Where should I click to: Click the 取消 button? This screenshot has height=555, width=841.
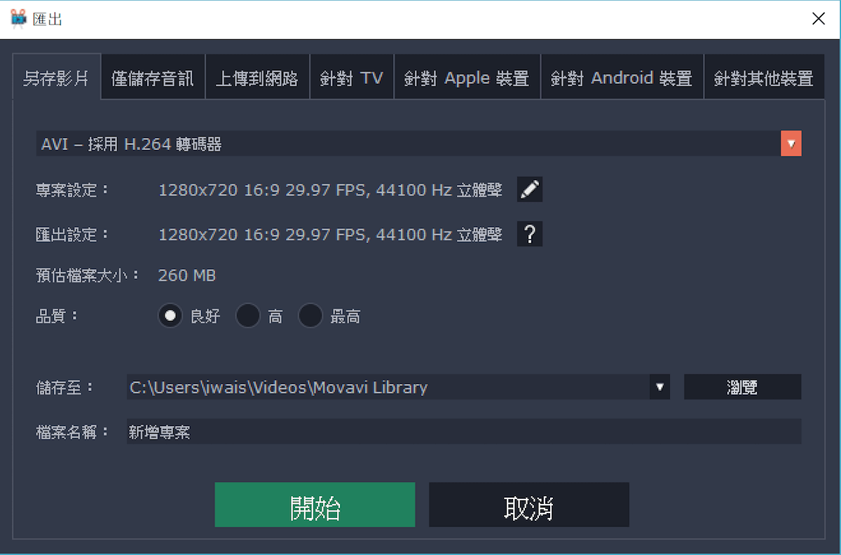point(529,505)
